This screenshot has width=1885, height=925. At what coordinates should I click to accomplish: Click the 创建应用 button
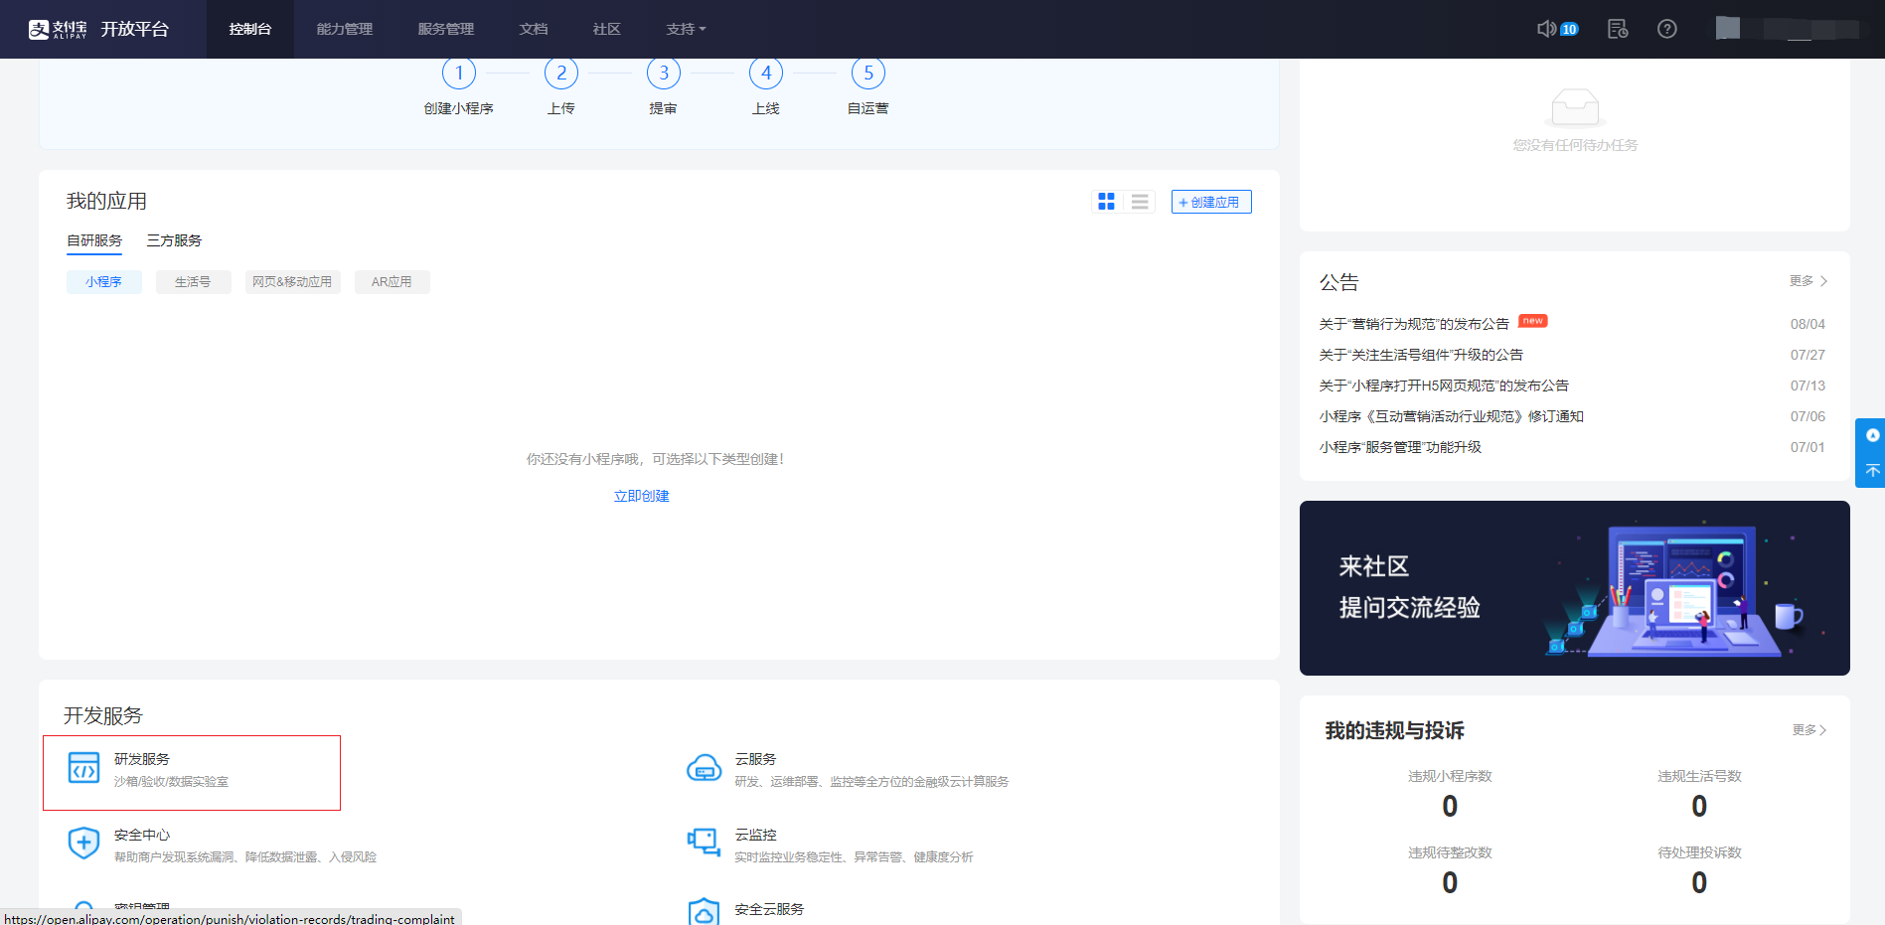click(1211, 201)
